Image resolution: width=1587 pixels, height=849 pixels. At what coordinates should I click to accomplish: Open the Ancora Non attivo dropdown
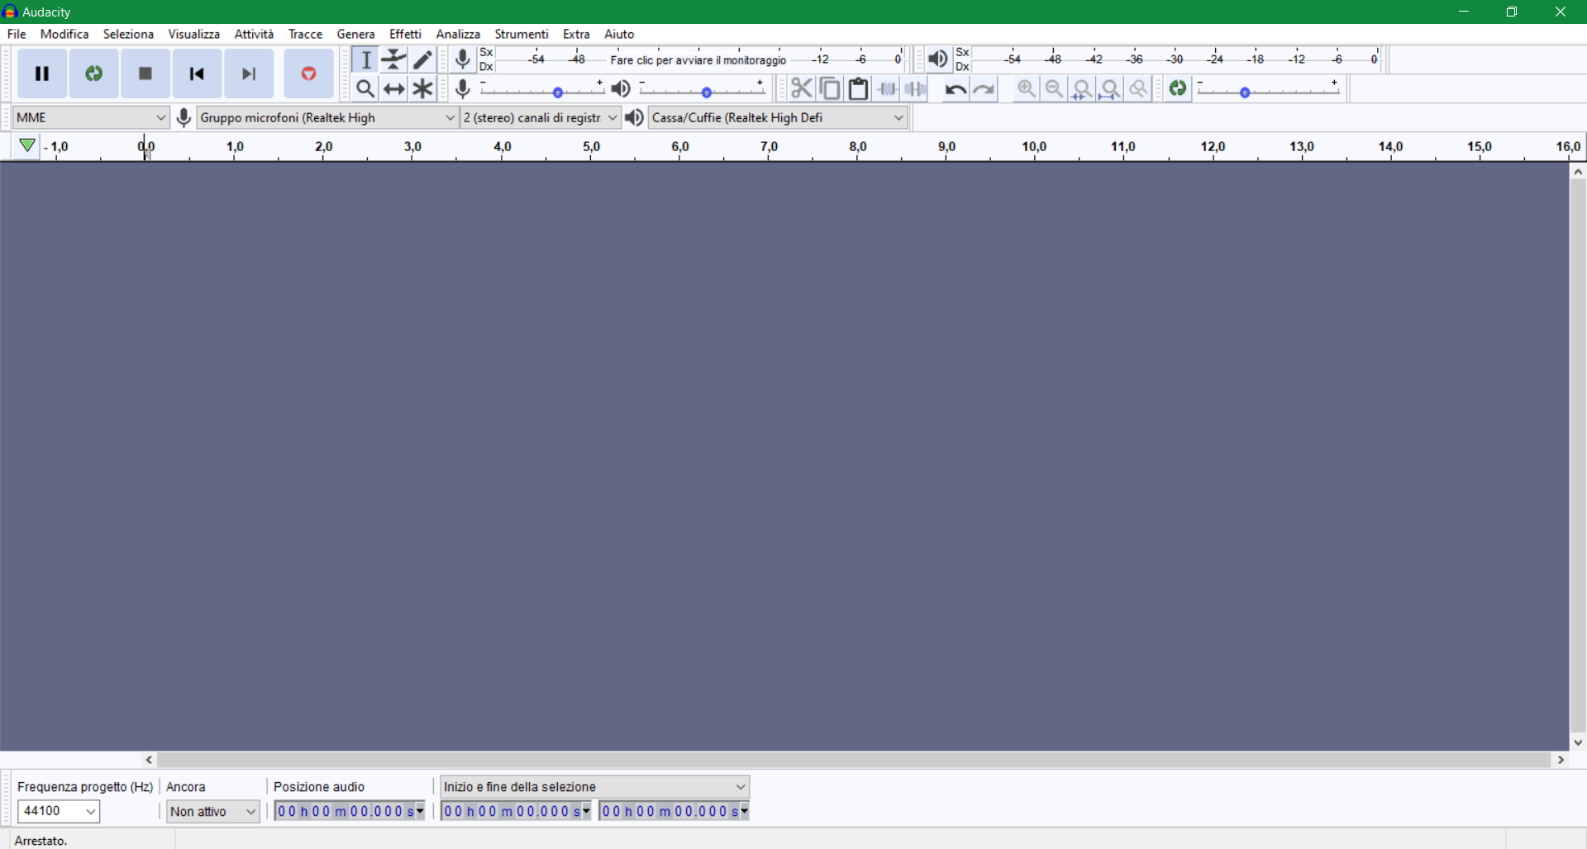(213, 811)
